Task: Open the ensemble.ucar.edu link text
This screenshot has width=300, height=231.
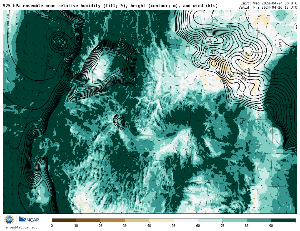Action: click(x=22, y=228)
